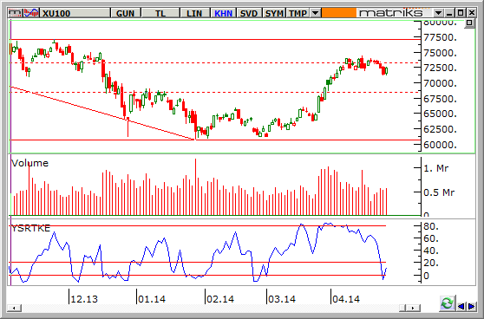This screenshot has height=319, width=484.
Task: Expand the dropdown arrow next to TMP
Action: point(315,13)
